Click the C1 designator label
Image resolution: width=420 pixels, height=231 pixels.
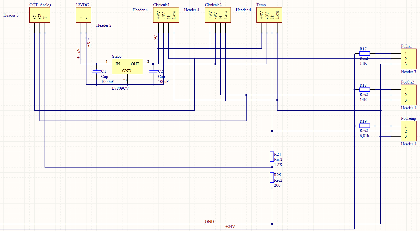(104, 71)
